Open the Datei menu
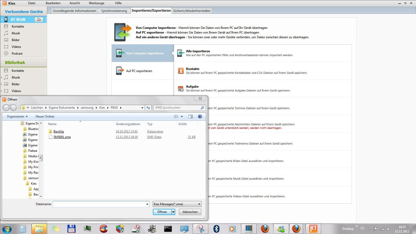This screenshot has width=416, height=234. pos(32,3)
